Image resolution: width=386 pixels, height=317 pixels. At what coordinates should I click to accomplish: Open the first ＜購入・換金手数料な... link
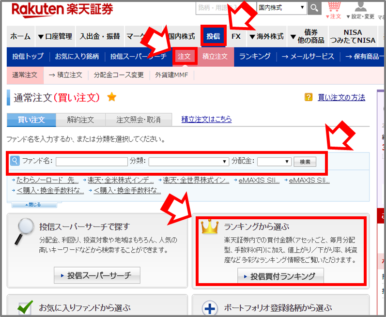tap(50, 191)
